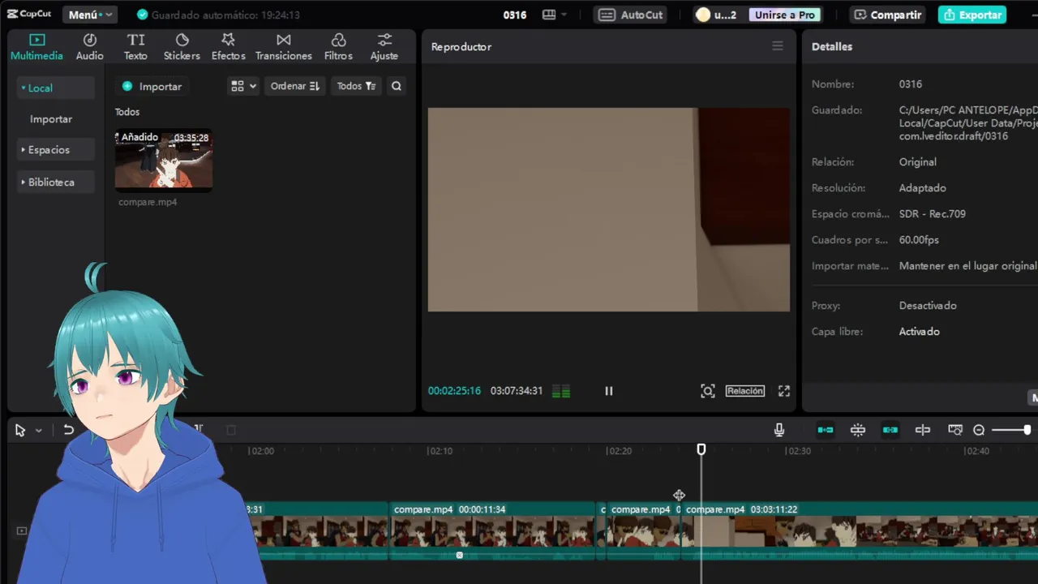Click the green Importar button

(152, 86)
